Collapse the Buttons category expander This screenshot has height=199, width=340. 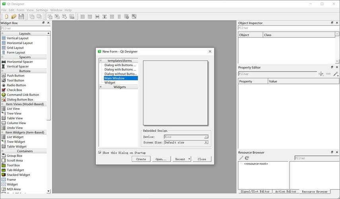pyautogui.click(x=2, y=71)
